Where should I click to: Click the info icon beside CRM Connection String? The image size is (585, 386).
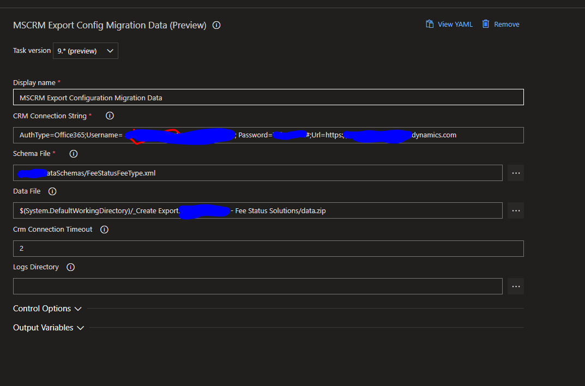click(x=110, y=116)
